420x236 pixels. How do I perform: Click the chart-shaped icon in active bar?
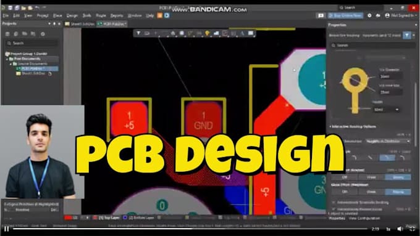tap(216, 33)
